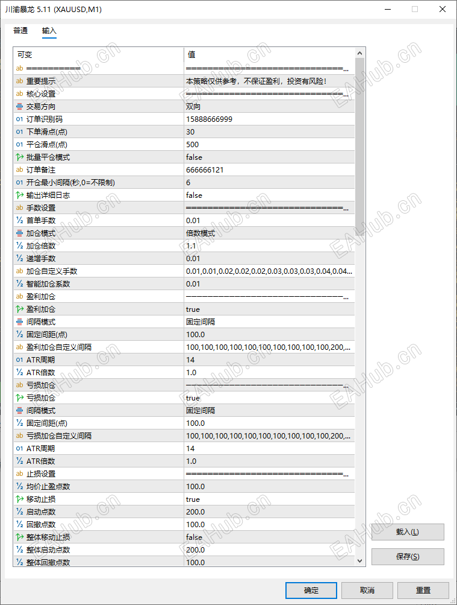Screen dimensions: 457x605
Task: Click the string icon beside 核心设置
Action: (20, 93)
